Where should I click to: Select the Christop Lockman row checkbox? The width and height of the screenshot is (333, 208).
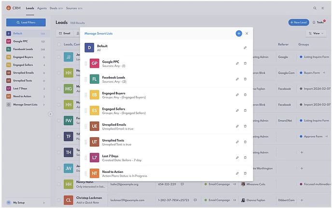(59, 199)
